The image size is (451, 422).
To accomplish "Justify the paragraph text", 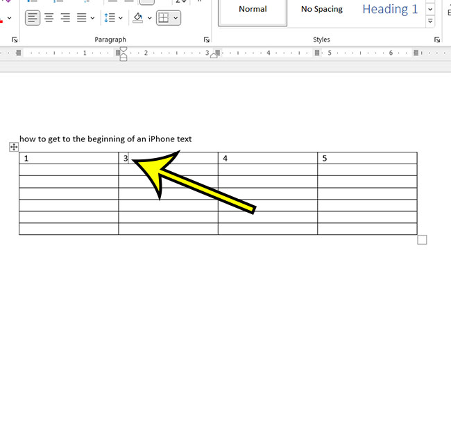I will tap(82, 18).
